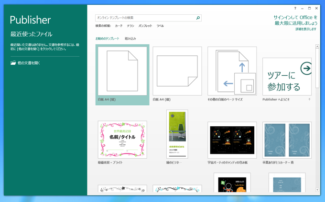Click 詳細を表示します link
The height and width of the screenshot is (202, 325).
306,29
